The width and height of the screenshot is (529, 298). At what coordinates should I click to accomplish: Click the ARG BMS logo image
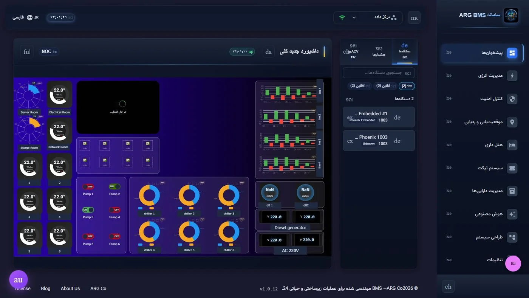pos(511,16)
